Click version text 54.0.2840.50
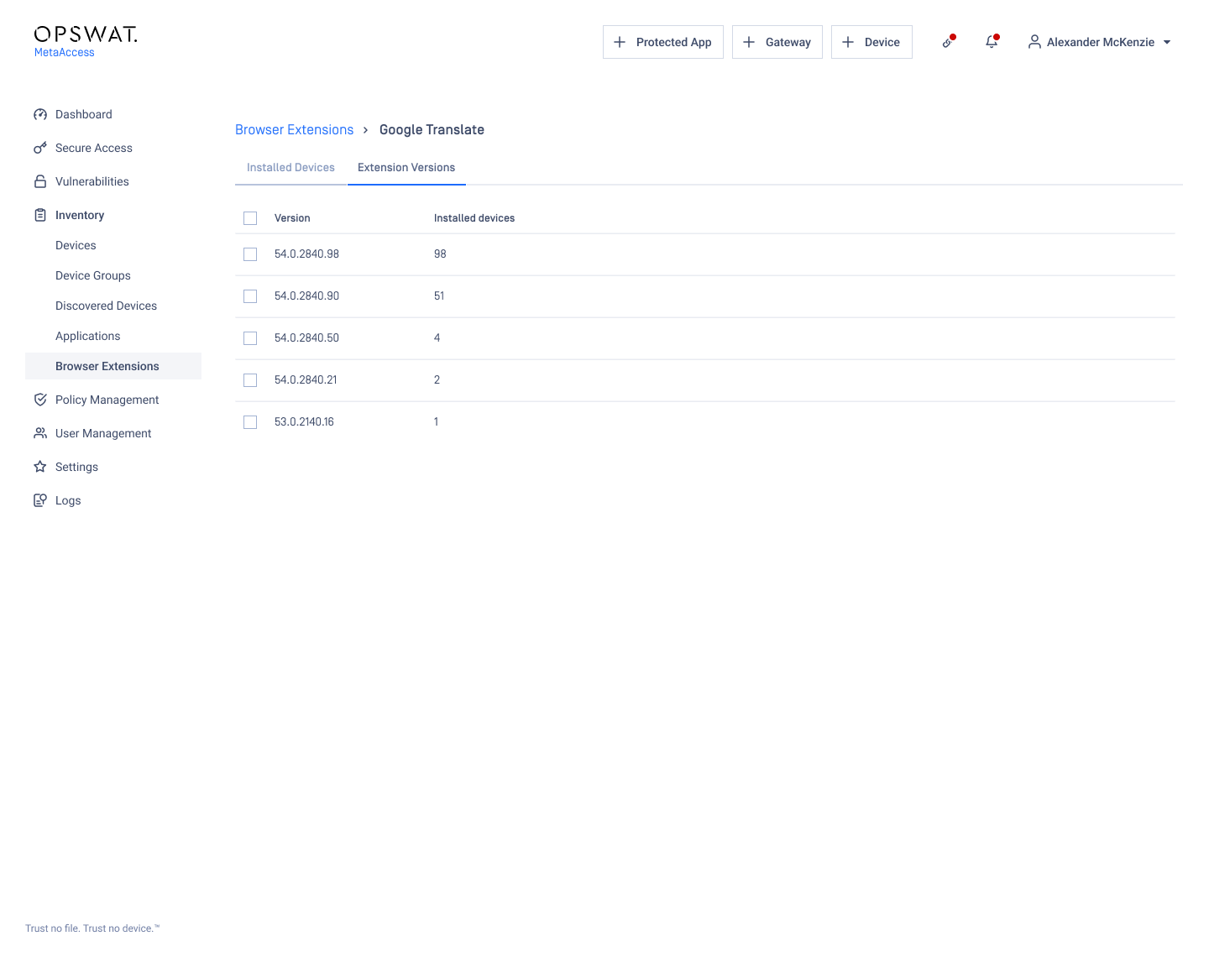 [306, 337]
